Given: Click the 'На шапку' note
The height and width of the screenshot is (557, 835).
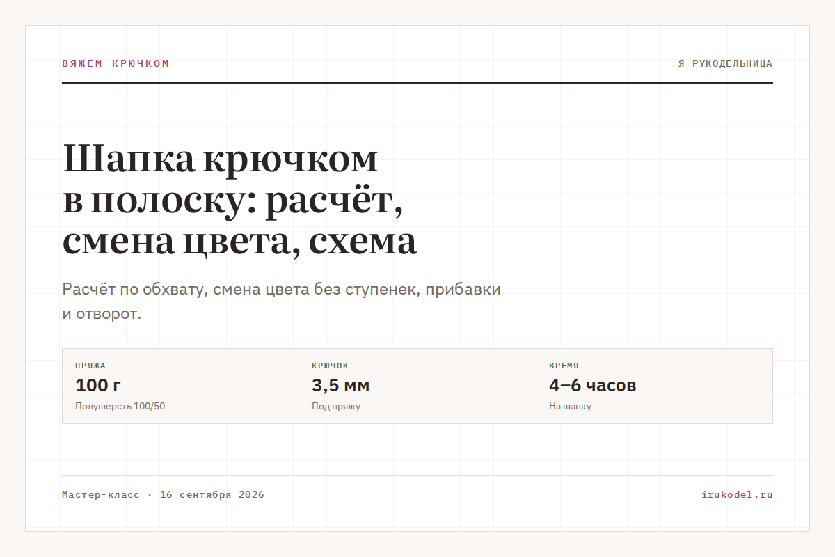Looking at the screenshot, I should coord(570,406).
